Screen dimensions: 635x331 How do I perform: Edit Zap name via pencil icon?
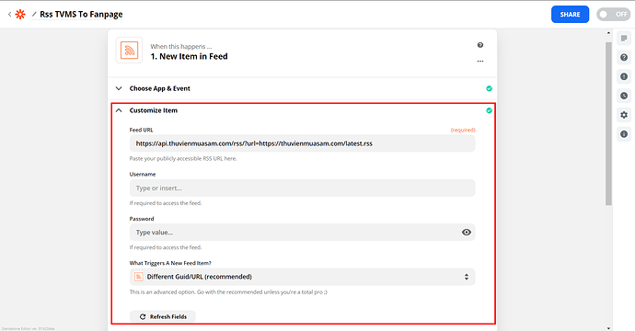(x=34, y=14)
